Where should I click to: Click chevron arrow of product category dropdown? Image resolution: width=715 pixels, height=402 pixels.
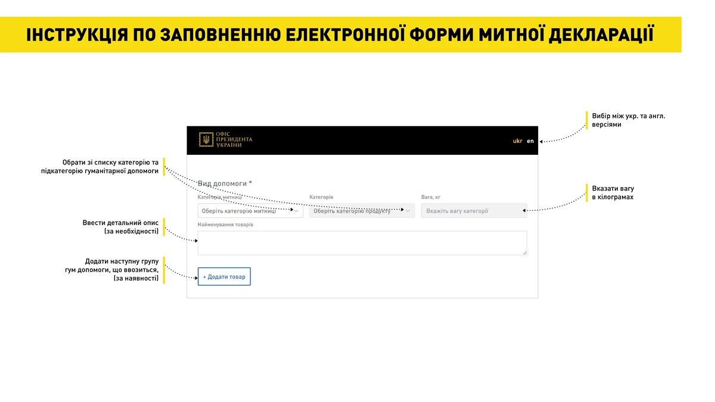(x=408, y=211)
